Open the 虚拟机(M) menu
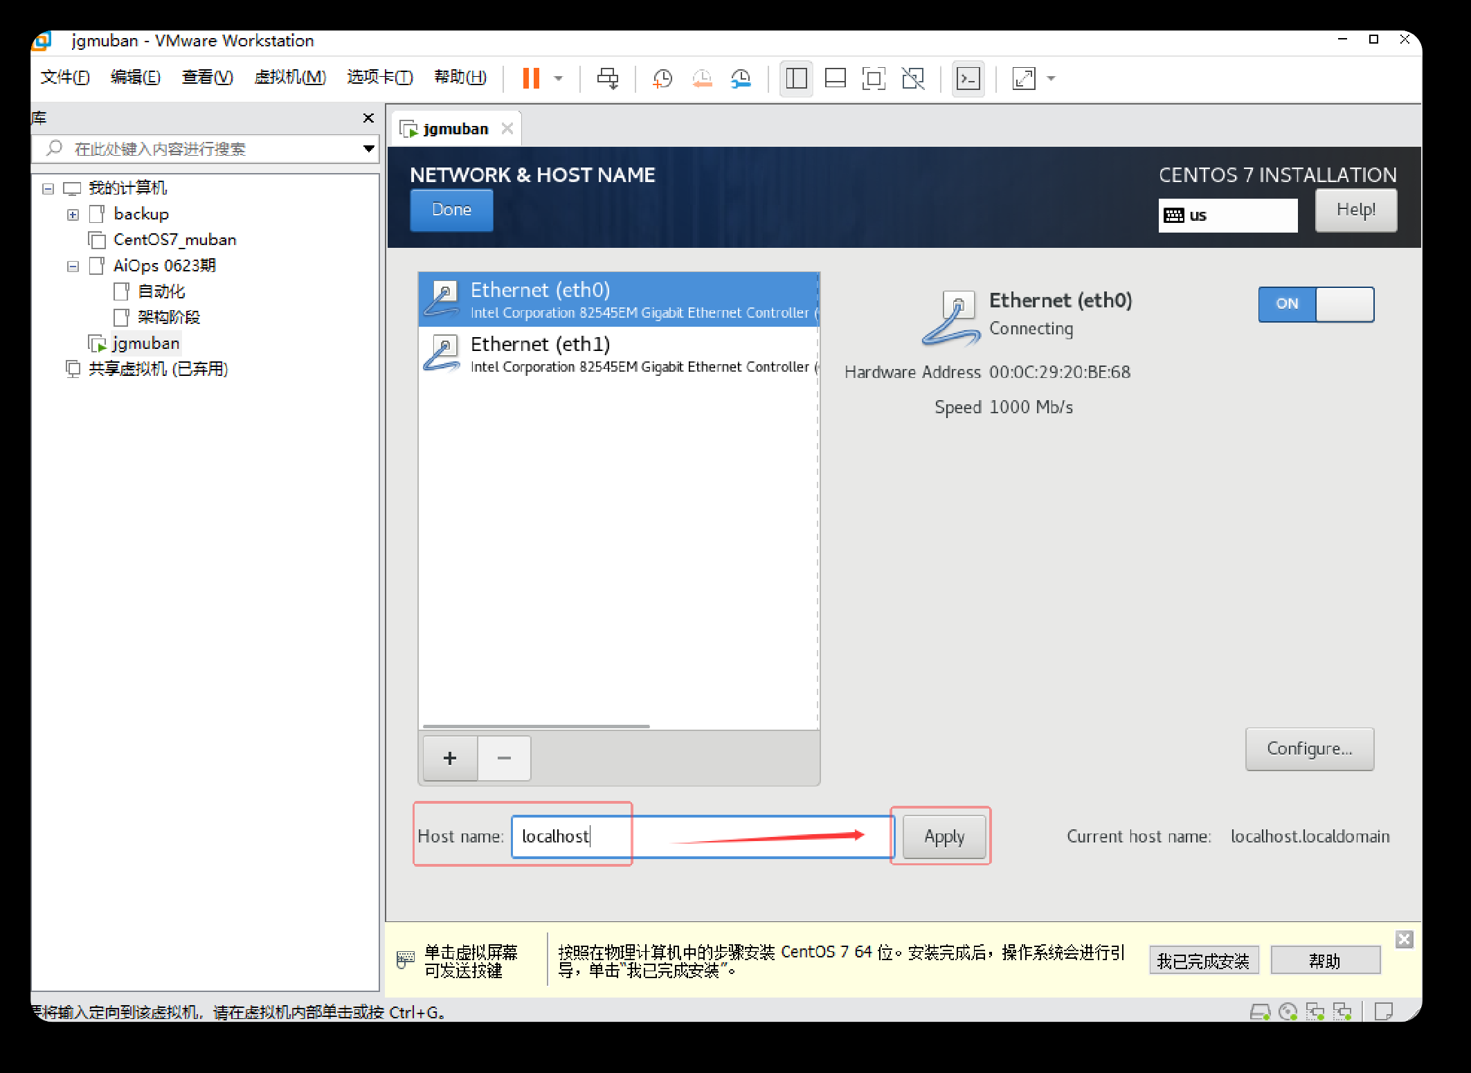 (x=290, y=77)
